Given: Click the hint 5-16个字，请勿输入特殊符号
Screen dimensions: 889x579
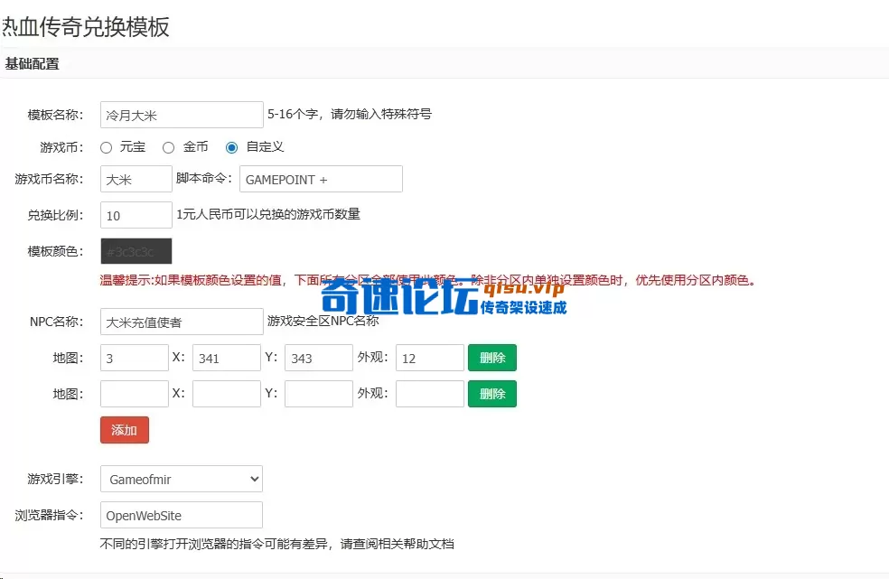Looking at the screenshot, I should point(350,114).
